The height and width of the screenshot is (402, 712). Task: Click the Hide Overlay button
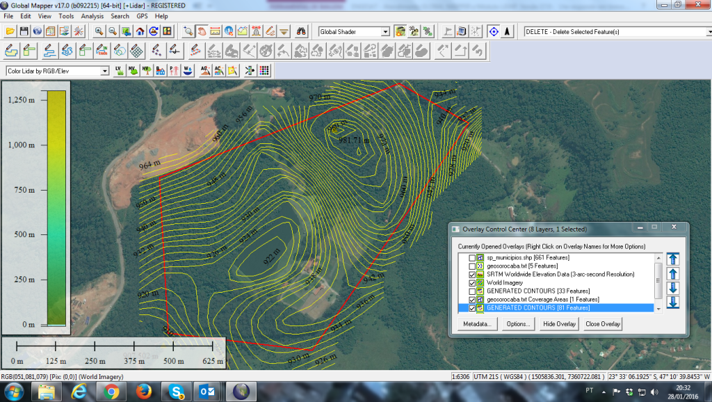[x=559, y=324]
